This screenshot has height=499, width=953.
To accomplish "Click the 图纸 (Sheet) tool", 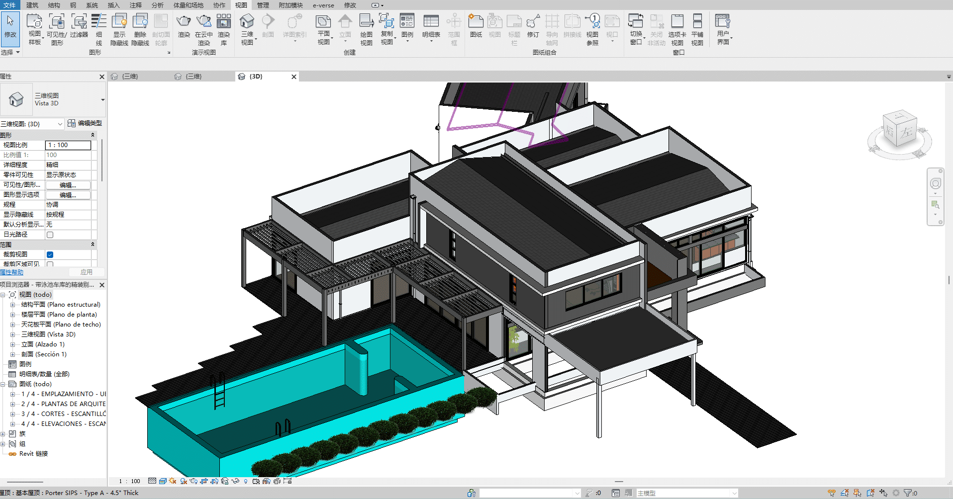I will pos(476,26).
